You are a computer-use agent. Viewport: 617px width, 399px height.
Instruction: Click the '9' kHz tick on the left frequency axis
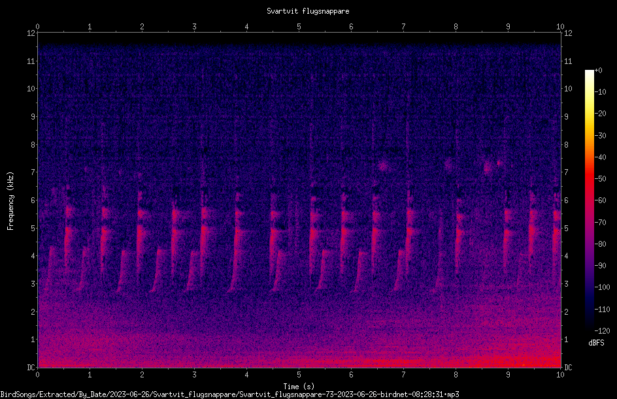click(x=33, y=117)
